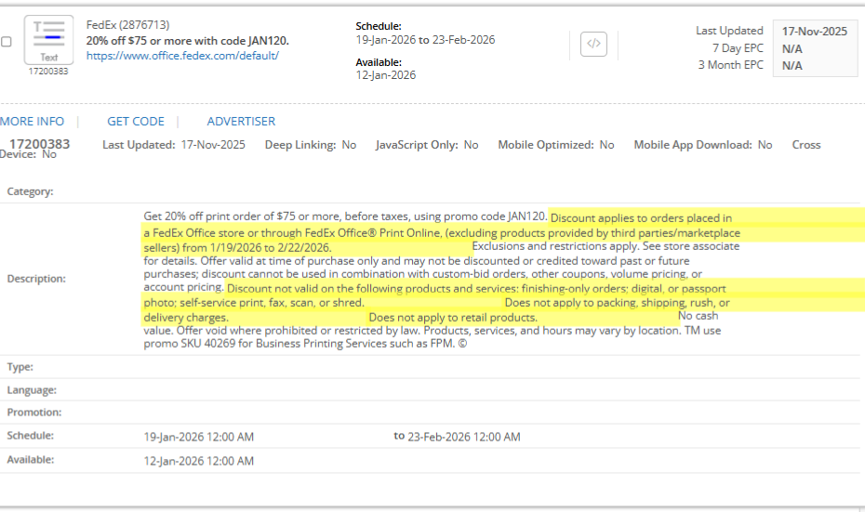Tick the checkbox beside the FedEx link

(7, 42)
